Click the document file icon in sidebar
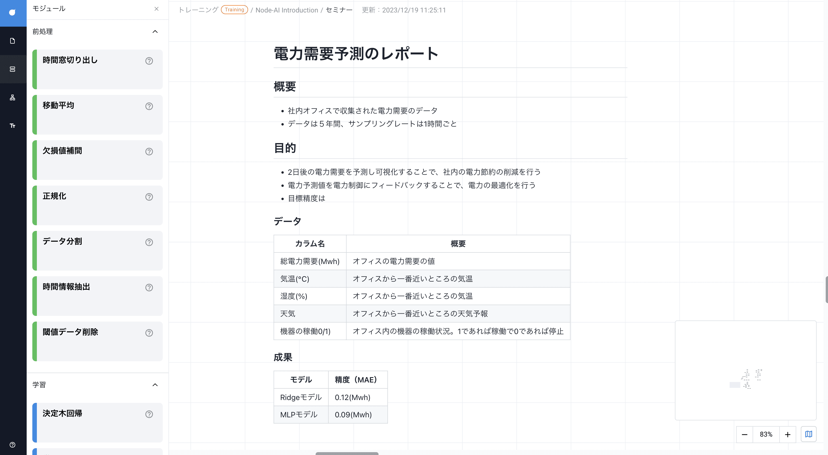Viewport: 828px width, 455px height. pyautogui.click(x=12, y=41)
